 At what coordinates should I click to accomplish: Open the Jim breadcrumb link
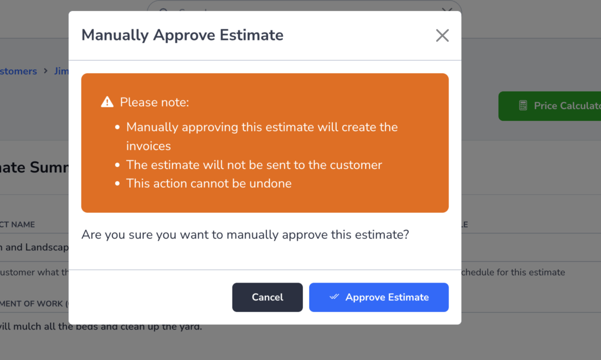coord(61,71)
